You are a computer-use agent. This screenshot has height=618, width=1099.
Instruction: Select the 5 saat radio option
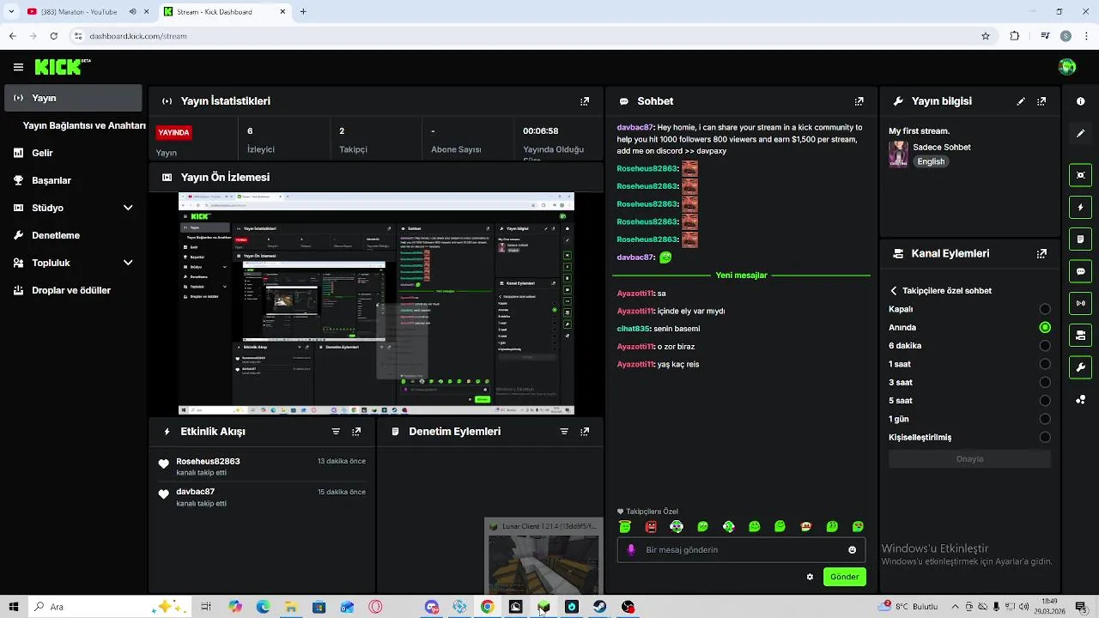(x=1045, y=401)
